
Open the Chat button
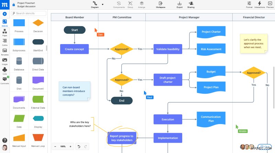click(x=265, y=147)
